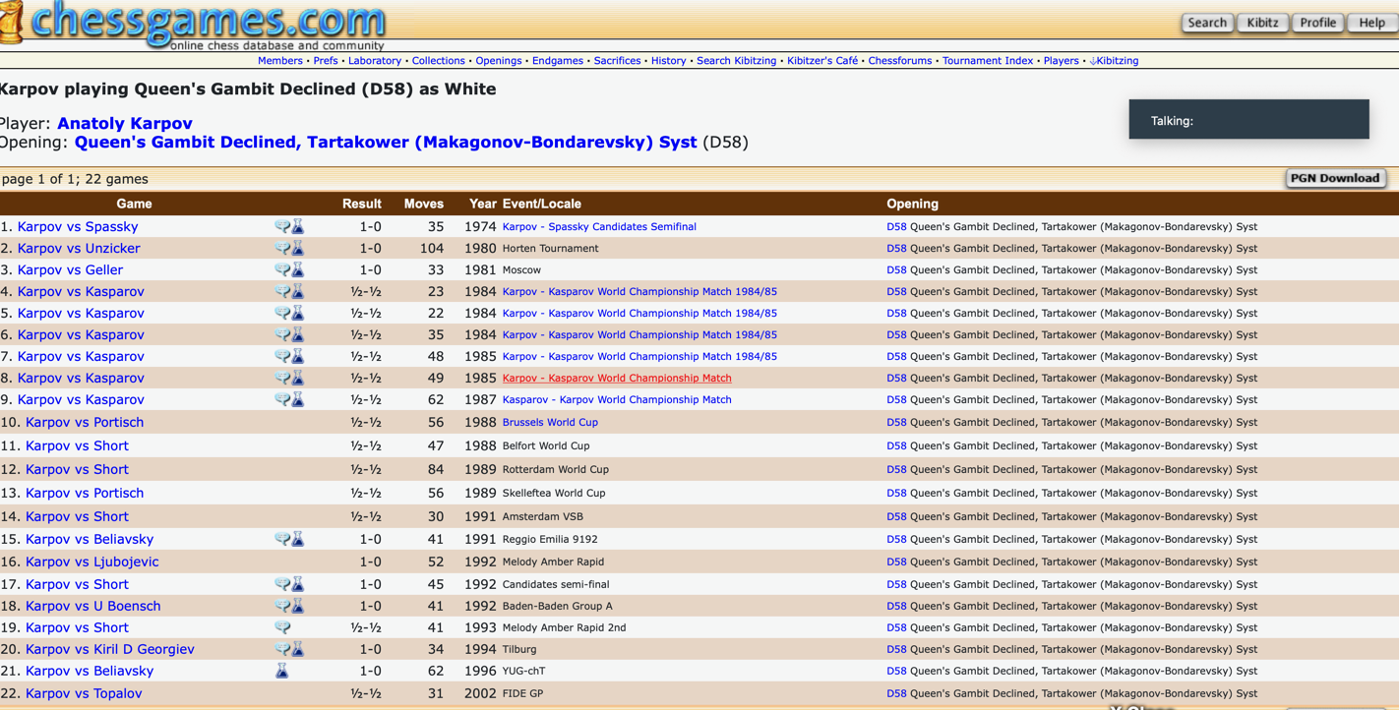
Task: Open the Brussels World Cup event link
Action: (550, 422)
